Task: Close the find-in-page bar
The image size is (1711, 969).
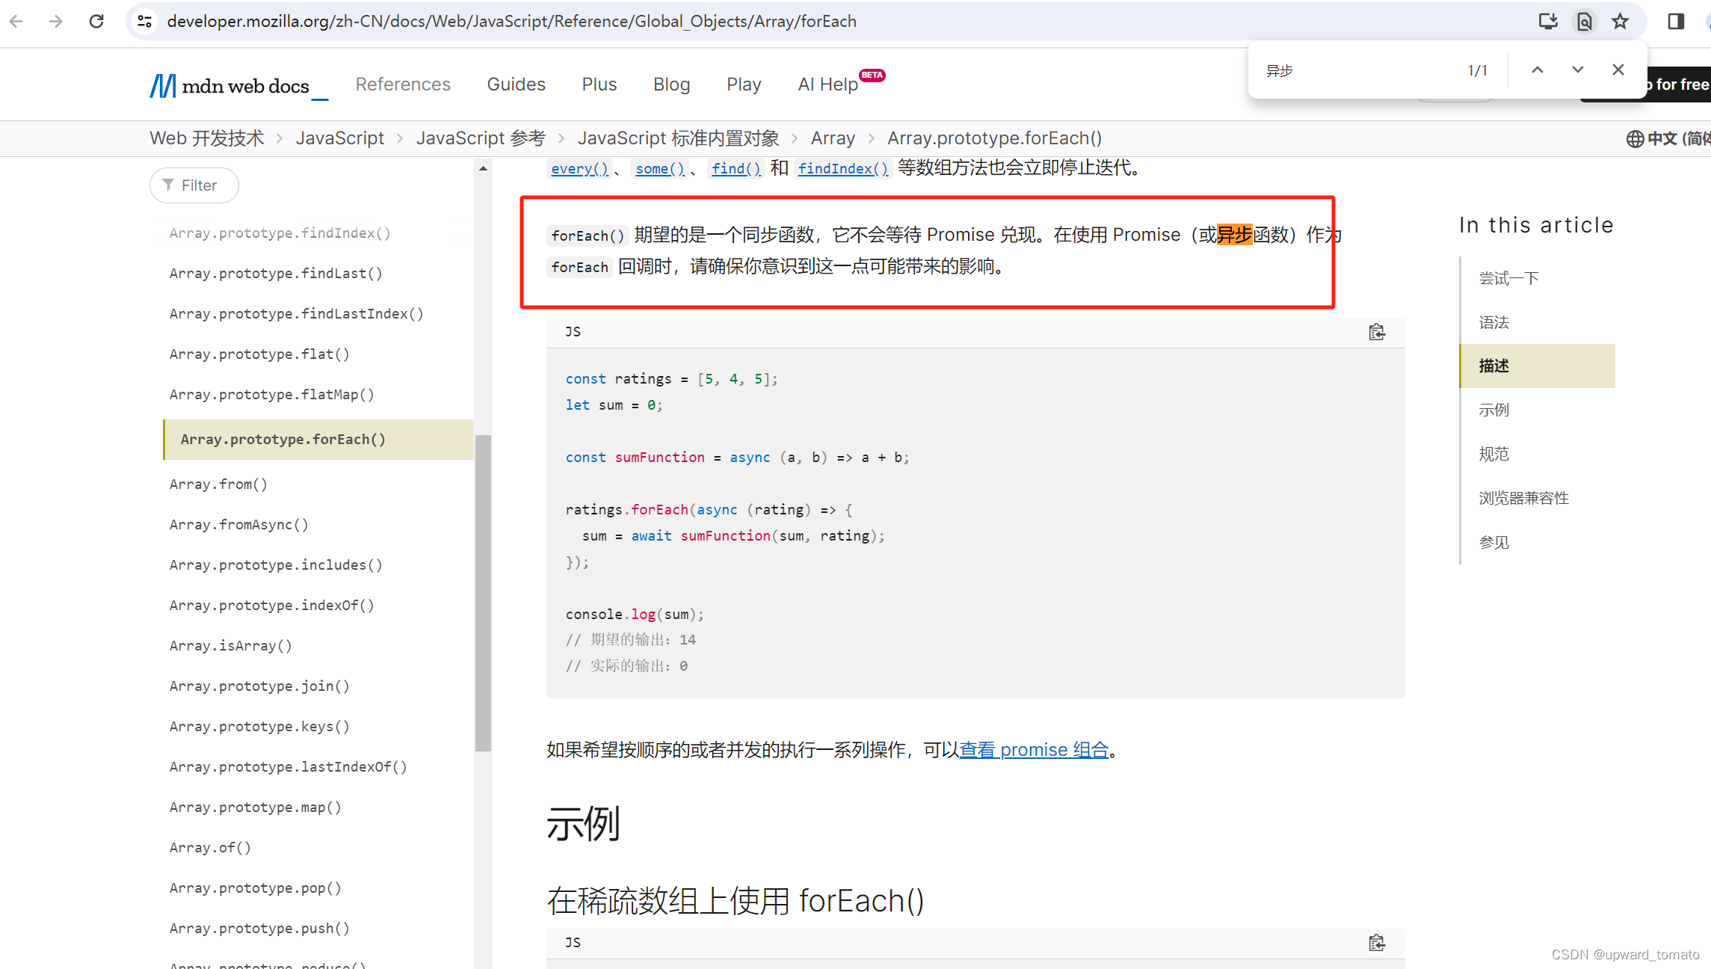Action: coord(1618,70)
